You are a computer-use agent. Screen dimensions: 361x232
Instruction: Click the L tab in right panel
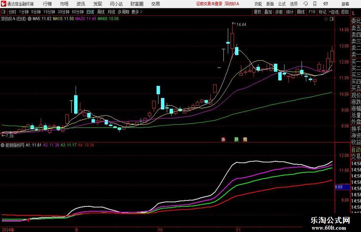[x=354, y=14]
